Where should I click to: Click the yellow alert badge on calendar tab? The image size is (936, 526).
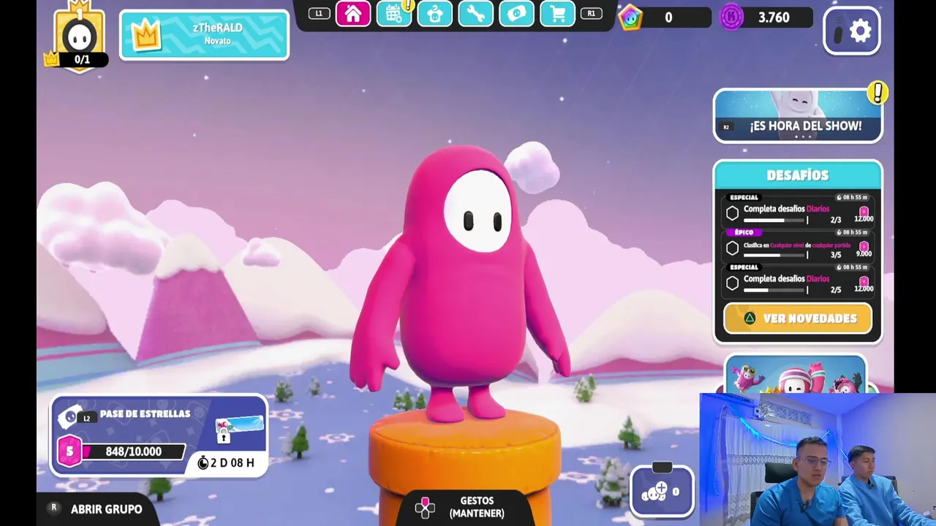coord(408,6)
